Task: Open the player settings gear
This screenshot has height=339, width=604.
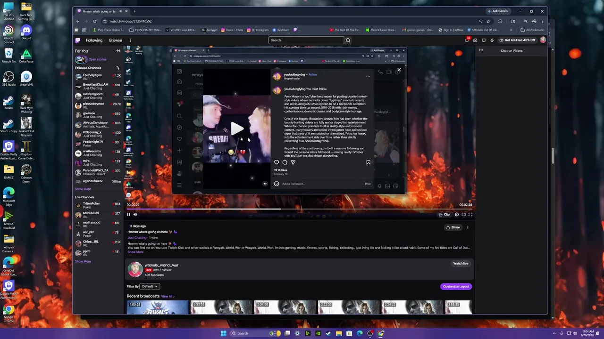Action: pyautogui.click(x=457, y=215)
